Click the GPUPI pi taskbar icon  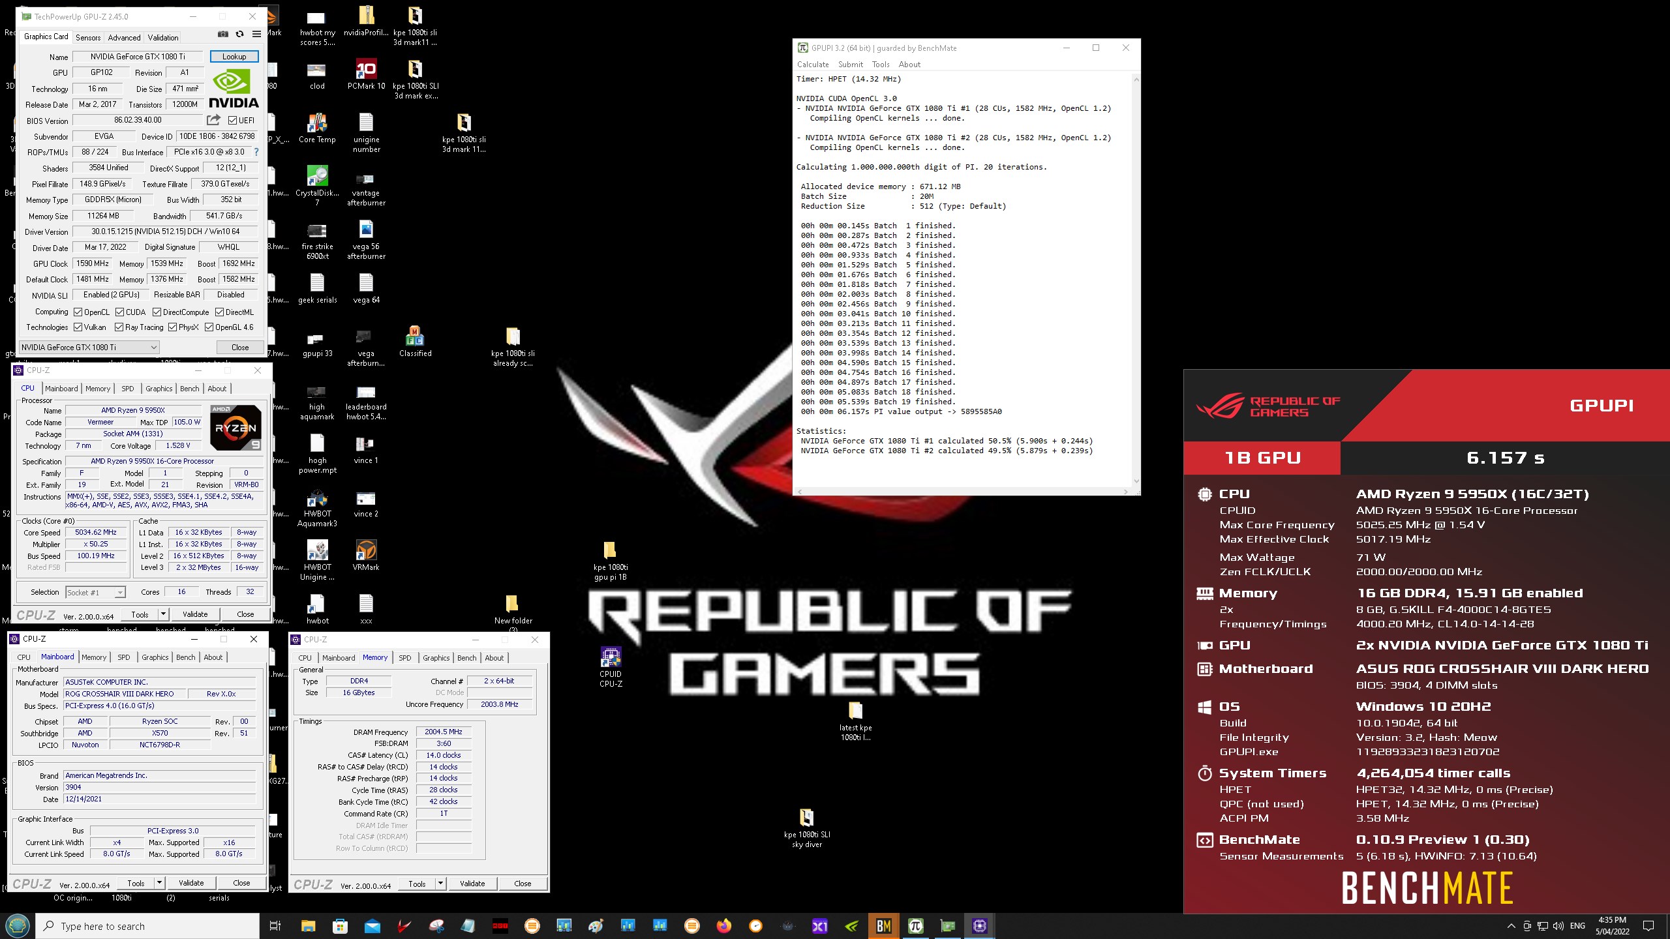click(915, 926)
